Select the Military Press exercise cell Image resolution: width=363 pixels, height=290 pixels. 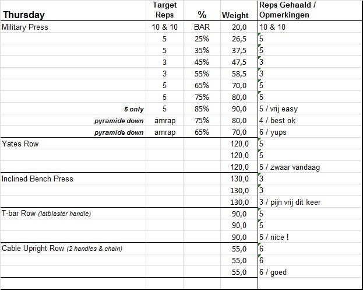click(33, 27)
